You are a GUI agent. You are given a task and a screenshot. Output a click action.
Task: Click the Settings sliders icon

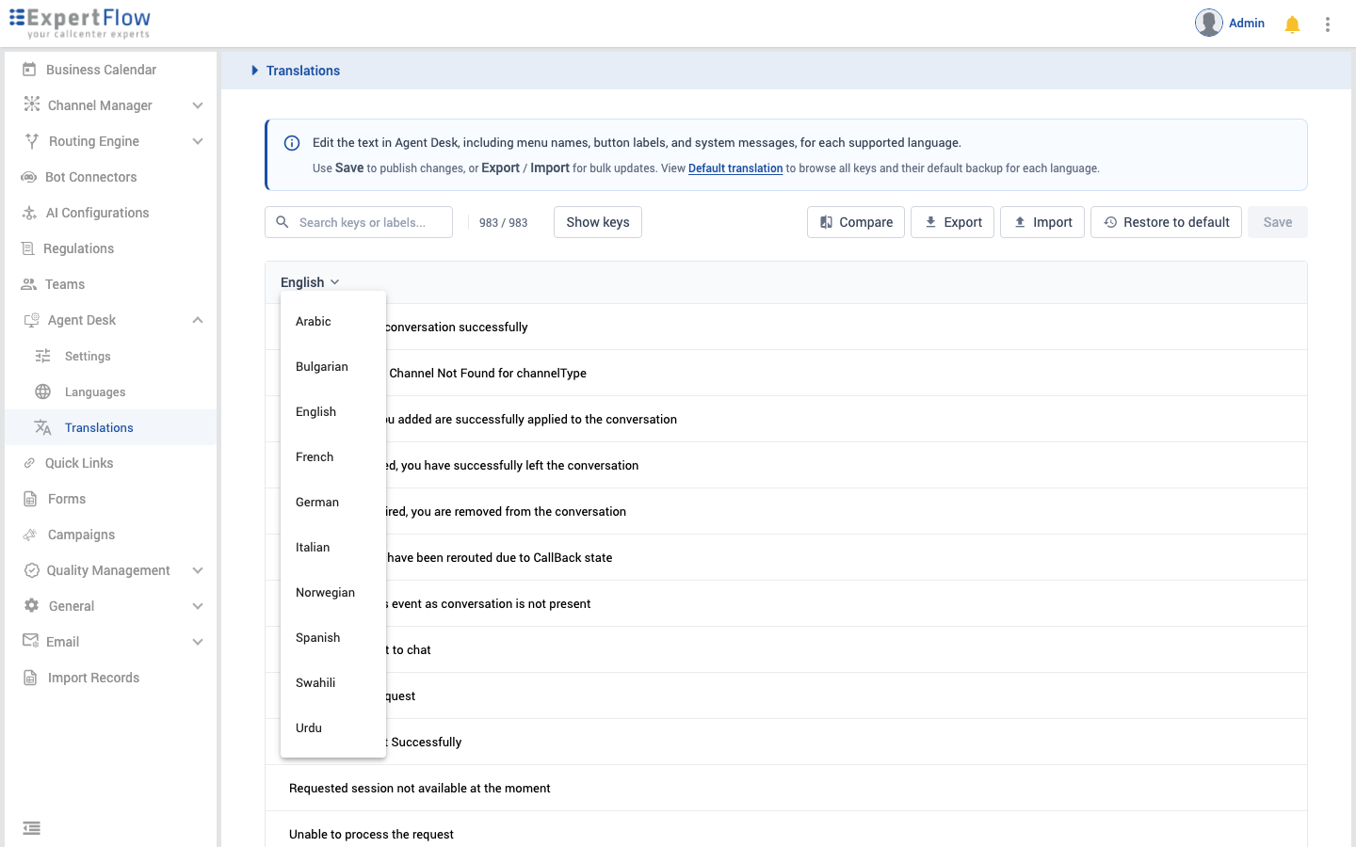42,356
